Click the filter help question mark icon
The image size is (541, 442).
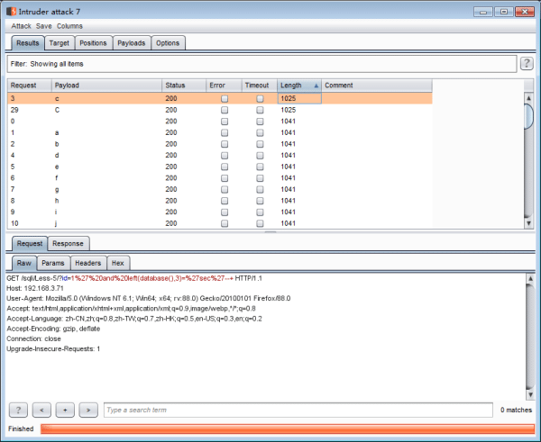pyautogui.click(x=527, y=64)
